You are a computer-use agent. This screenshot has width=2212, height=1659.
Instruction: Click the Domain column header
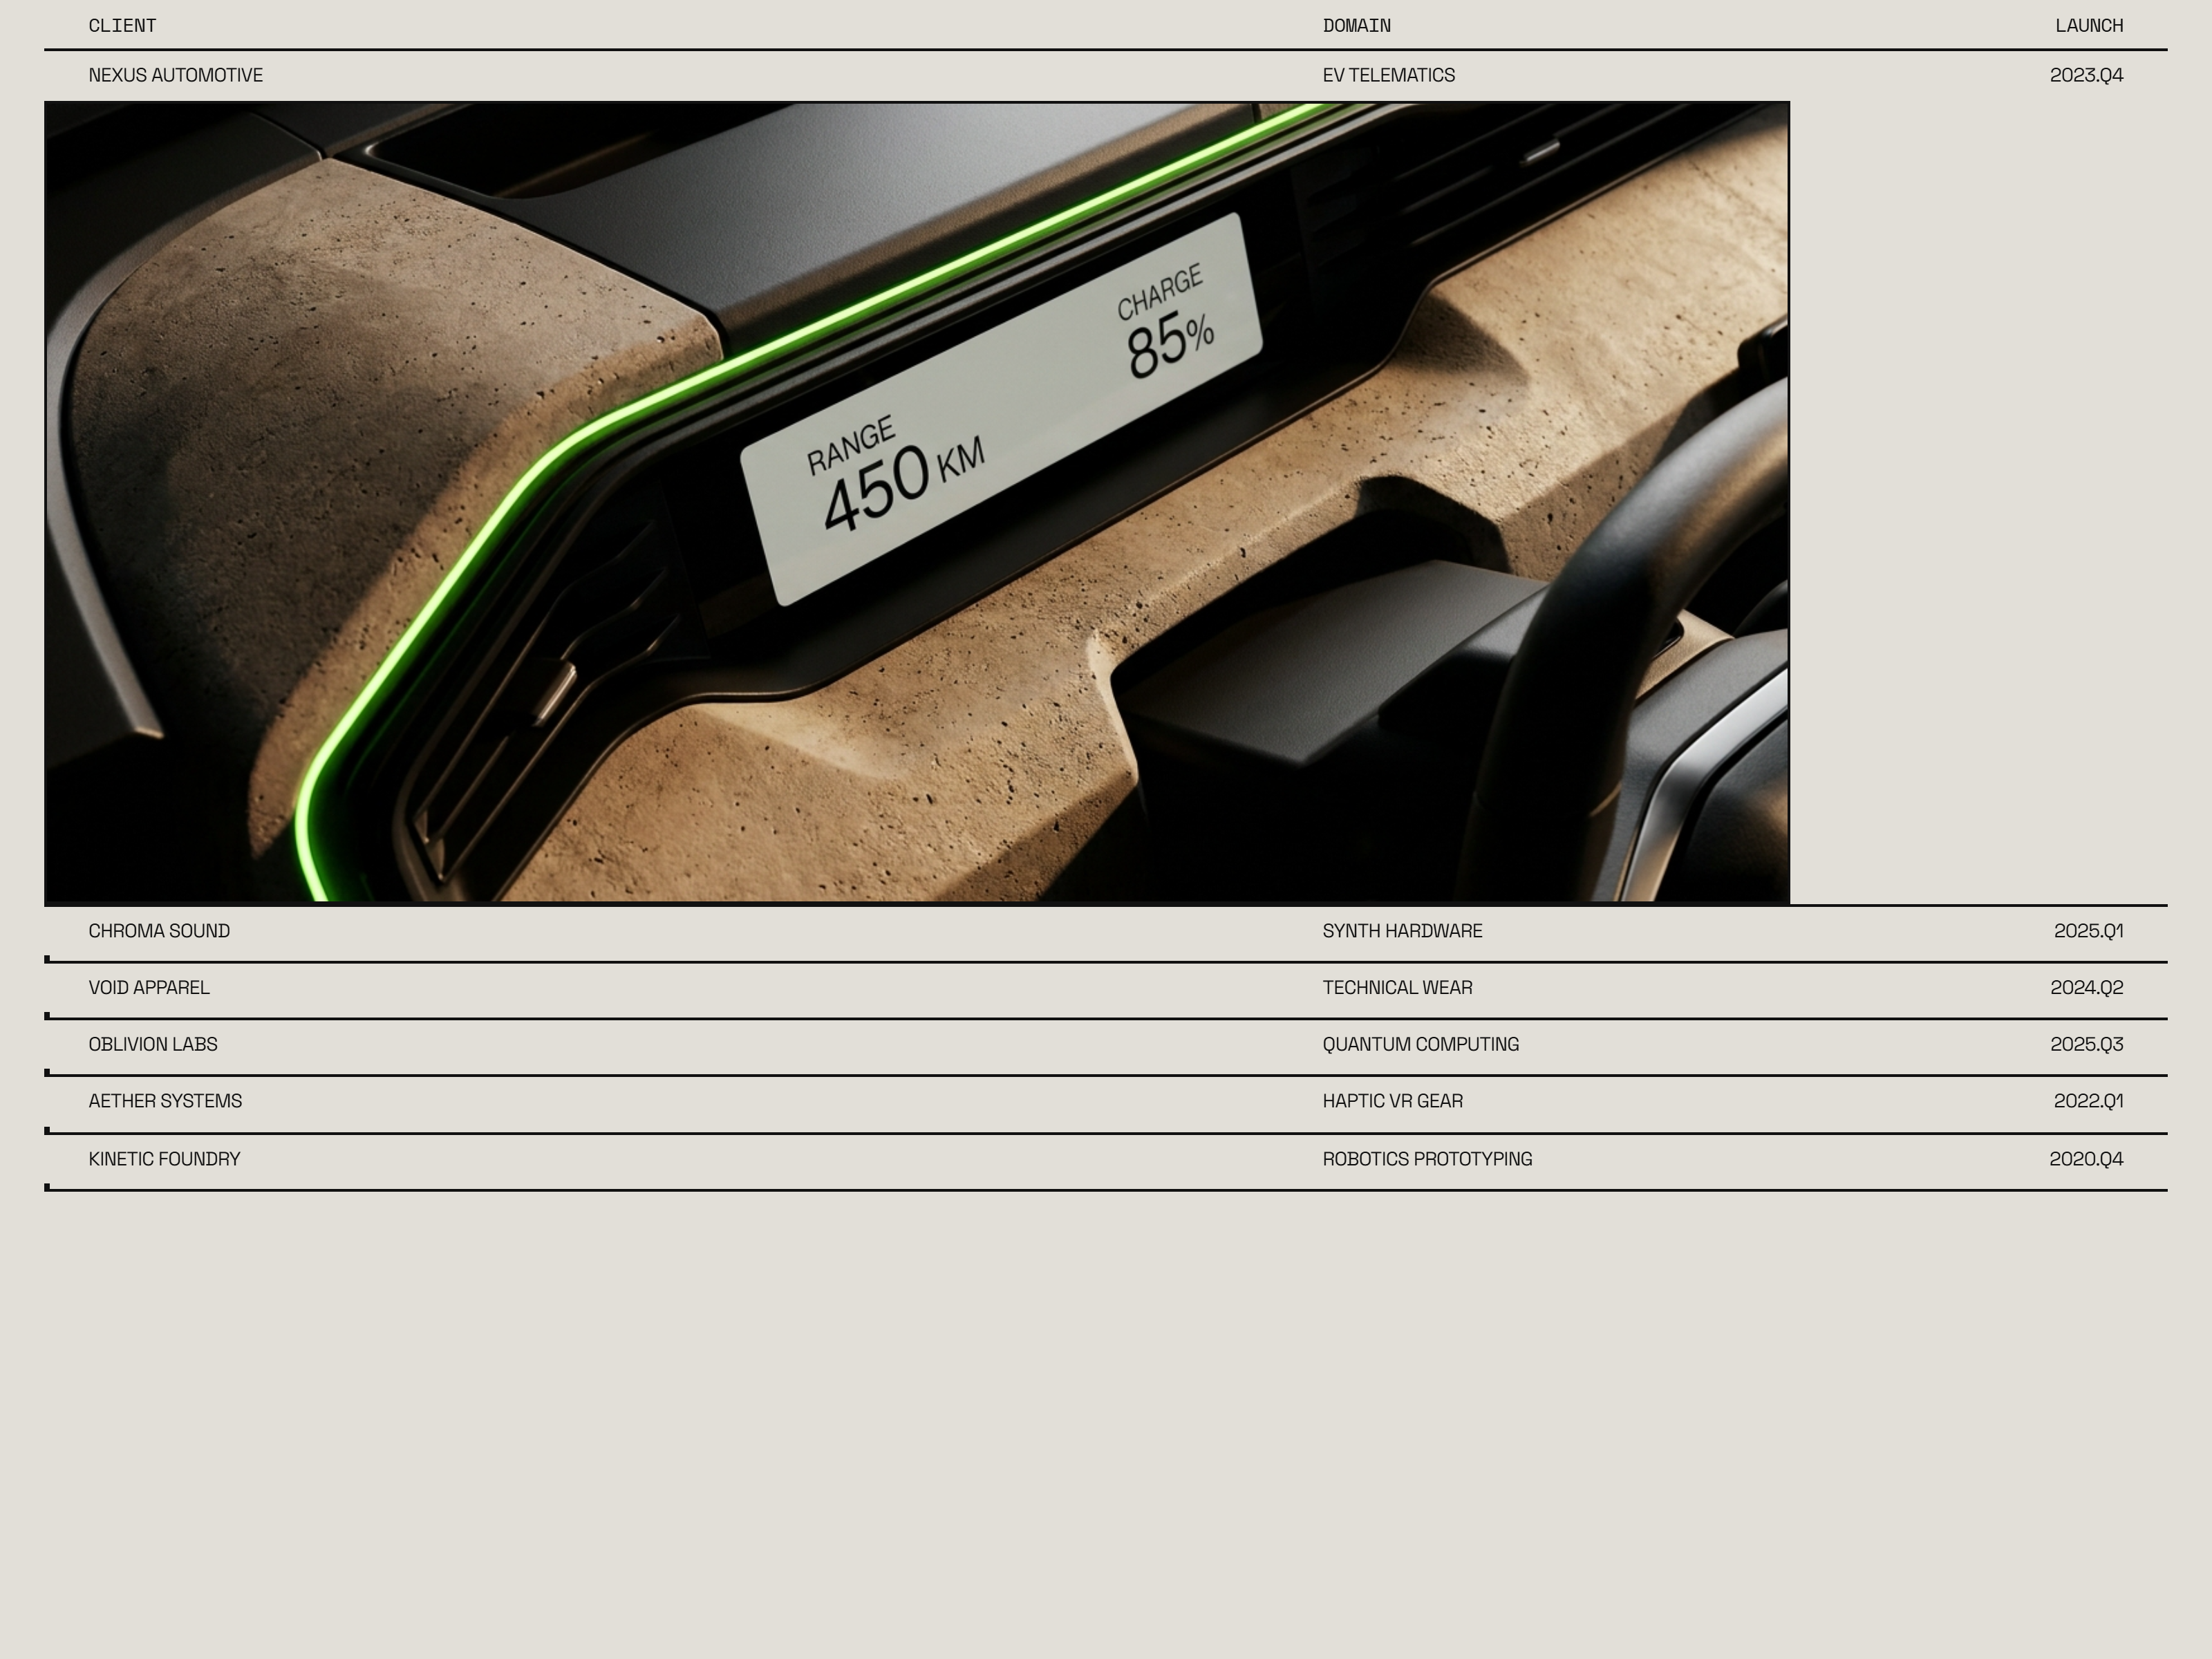[x=1356, y=26]
